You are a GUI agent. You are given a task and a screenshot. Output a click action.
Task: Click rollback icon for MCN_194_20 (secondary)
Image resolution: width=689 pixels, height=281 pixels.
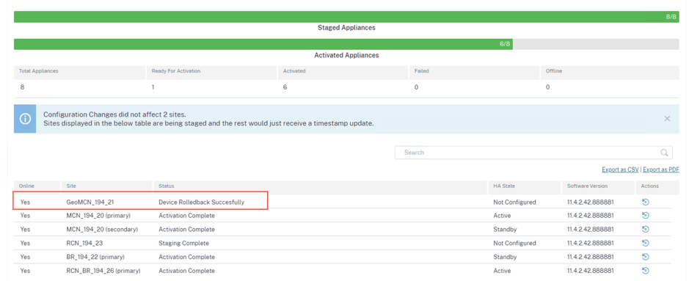coord(645,229)
